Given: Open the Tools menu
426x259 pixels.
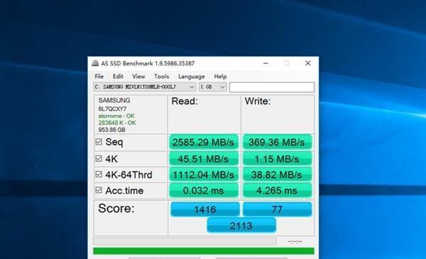Looking at the screenshot, I should 162,77.
